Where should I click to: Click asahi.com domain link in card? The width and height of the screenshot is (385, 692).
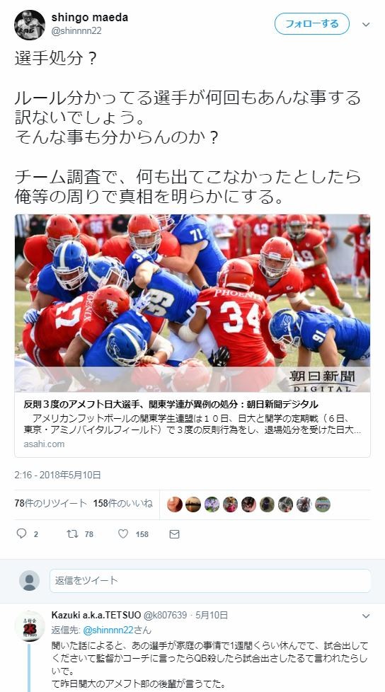(44, 444)
